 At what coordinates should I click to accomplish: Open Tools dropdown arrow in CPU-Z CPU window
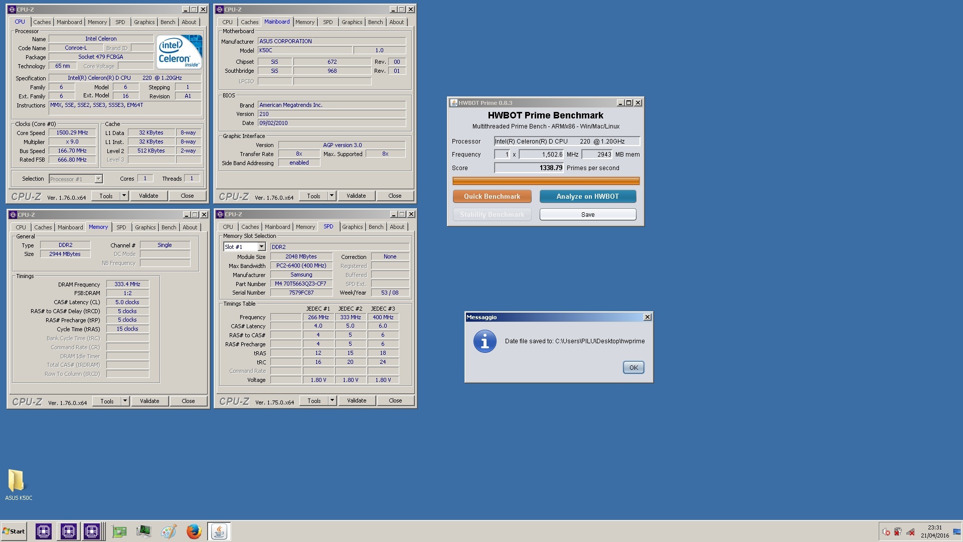(124, 196)
